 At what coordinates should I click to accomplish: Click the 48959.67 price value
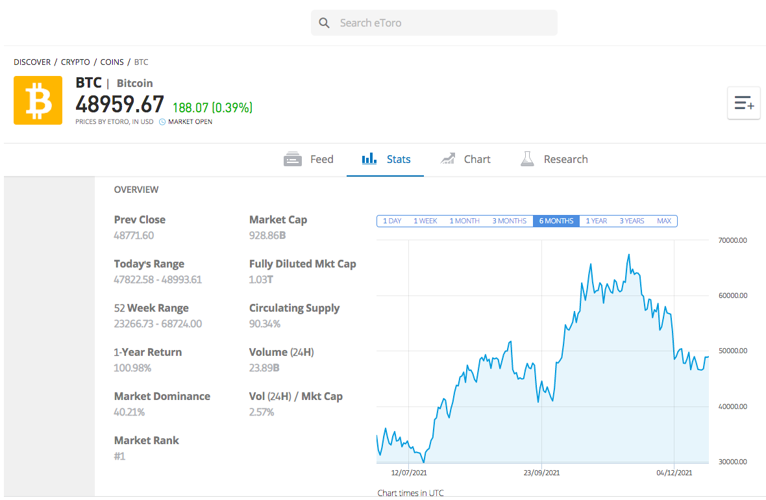pyautogui.click(x=119, y=104)
